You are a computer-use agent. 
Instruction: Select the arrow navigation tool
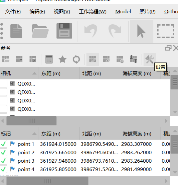click(142, 31)
